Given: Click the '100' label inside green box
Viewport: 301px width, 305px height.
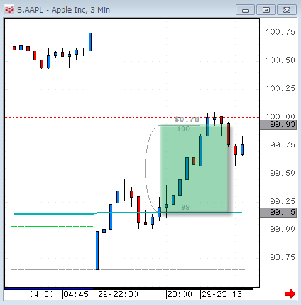Looking at the screenshot, I should coord(183,129).
